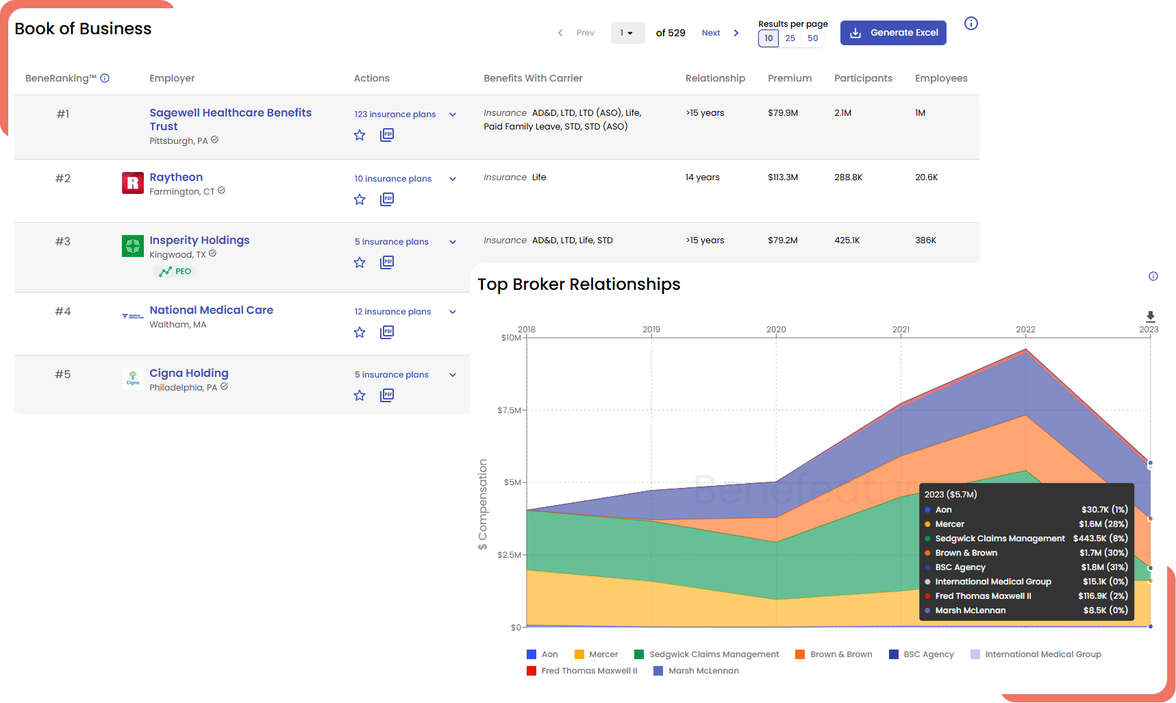Click verified badge beside Pittsburgh, PA

pyautogui.click(x=215, y=140)
